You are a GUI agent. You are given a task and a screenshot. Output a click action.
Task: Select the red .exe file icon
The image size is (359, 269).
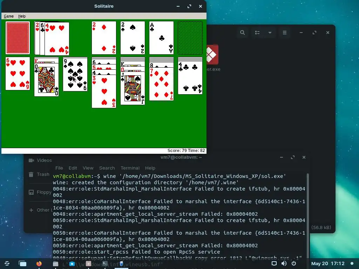(212, 54)
